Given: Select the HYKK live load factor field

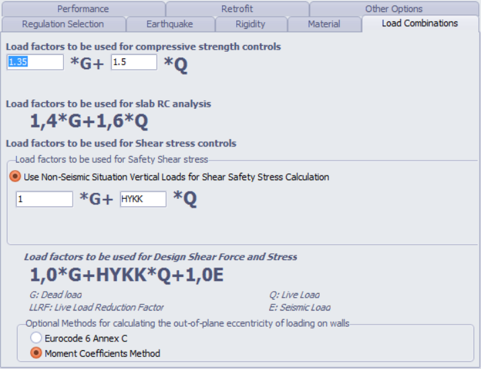Looking at the screenshot, I should 143,199.
